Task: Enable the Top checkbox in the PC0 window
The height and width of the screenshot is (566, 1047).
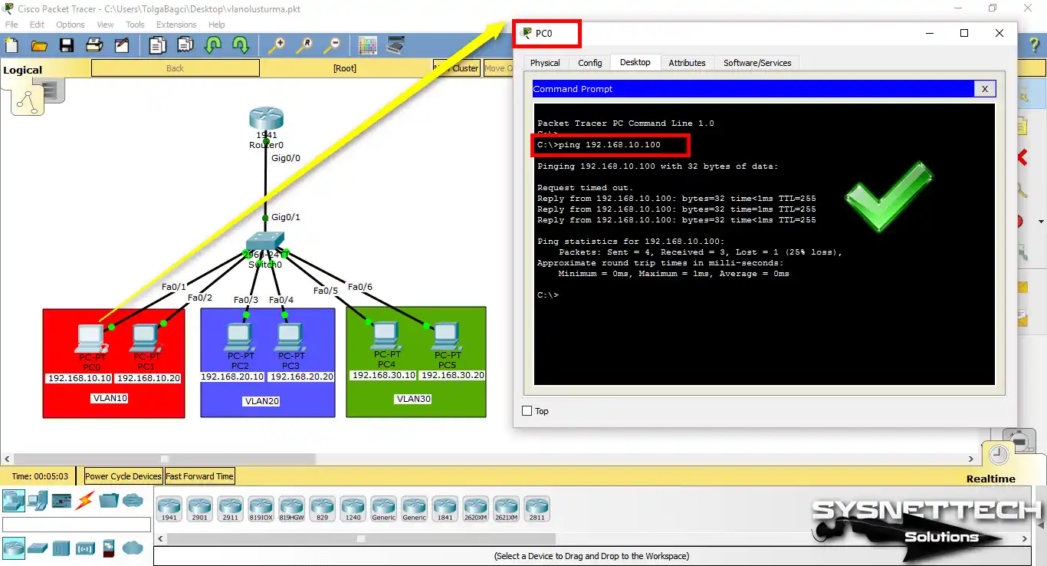Action: [527, 410]
